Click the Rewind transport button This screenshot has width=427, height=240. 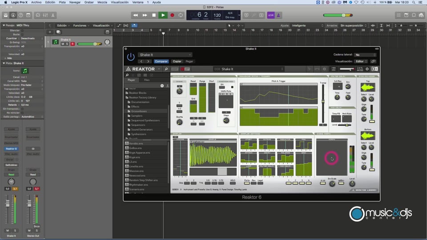[x=135, y=15]
